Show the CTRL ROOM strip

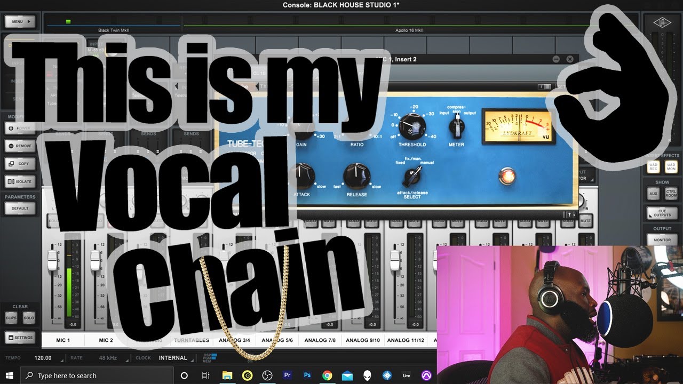(x=671, y=194)
